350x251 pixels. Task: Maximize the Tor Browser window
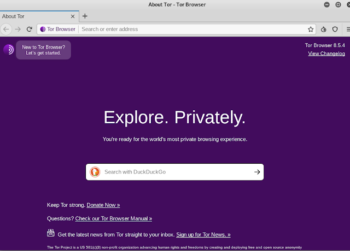click(338, 4)
